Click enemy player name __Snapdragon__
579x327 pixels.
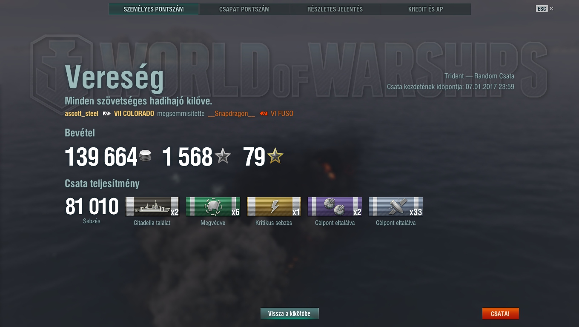pyautogui.click(x=232, y=114)
